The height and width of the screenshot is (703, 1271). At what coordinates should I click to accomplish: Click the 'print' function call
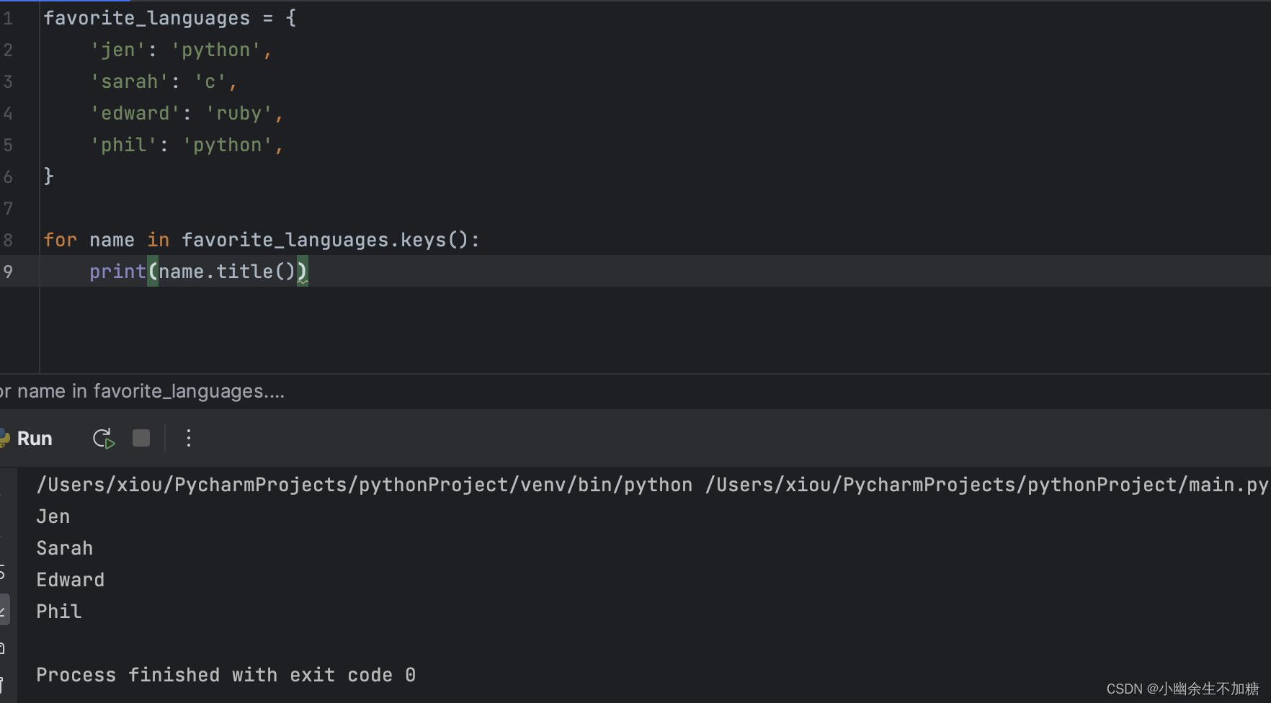pos(117,272)
